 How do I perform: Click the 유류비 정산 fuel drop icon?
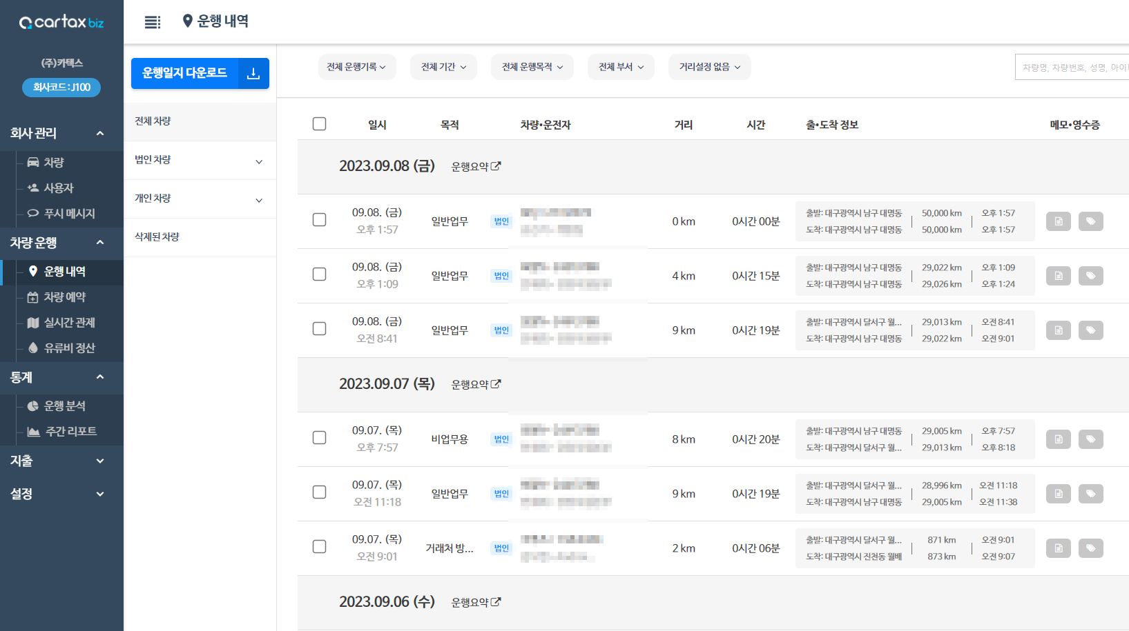(x=32, y=348)
